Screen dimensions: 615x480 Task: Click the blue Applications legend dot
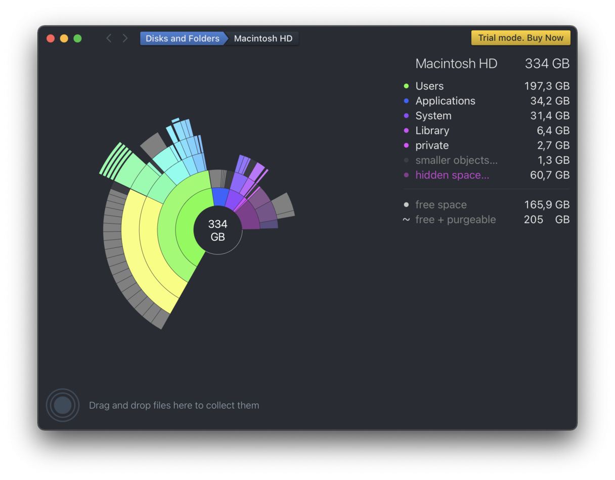click(406, 101)
